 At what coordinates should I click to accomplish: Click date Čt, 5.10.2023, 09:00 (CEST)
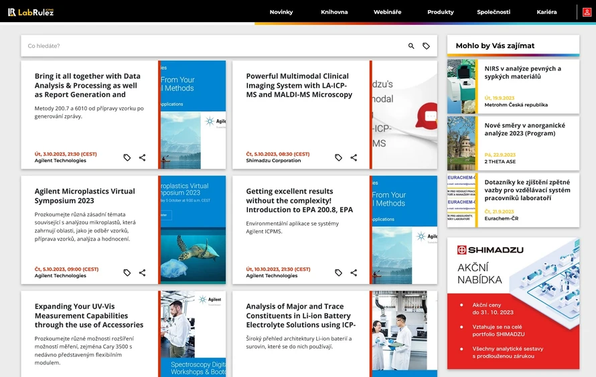pos(66,269)
